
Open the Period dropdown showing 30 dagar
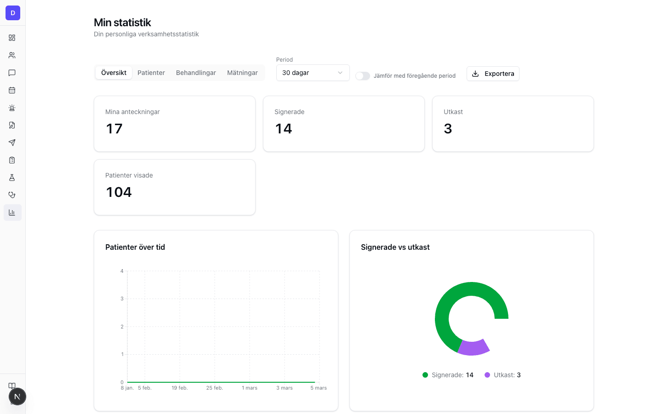[313, 73]
